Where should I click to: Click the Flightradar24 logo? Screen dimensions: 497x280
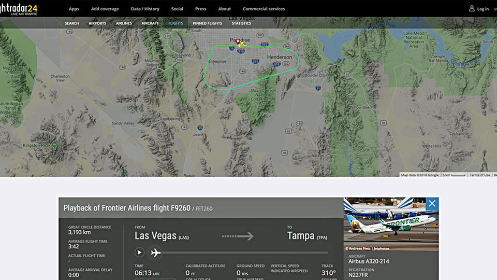click(x=19, y=9)
